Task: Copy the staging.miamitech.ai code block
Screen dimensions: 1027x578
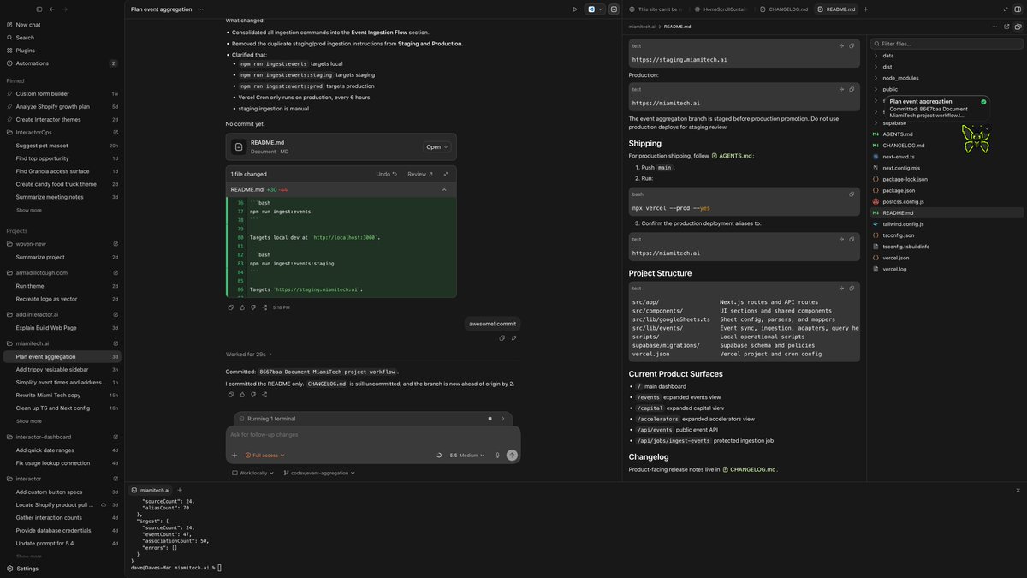Action: pyautogui.click(x=852, y=46)
